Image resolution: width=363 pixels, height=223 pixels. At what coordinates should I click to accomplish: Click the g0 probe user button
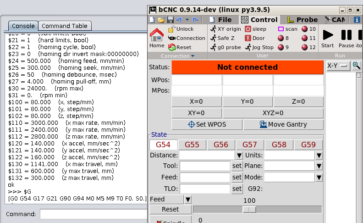[225, 47]
